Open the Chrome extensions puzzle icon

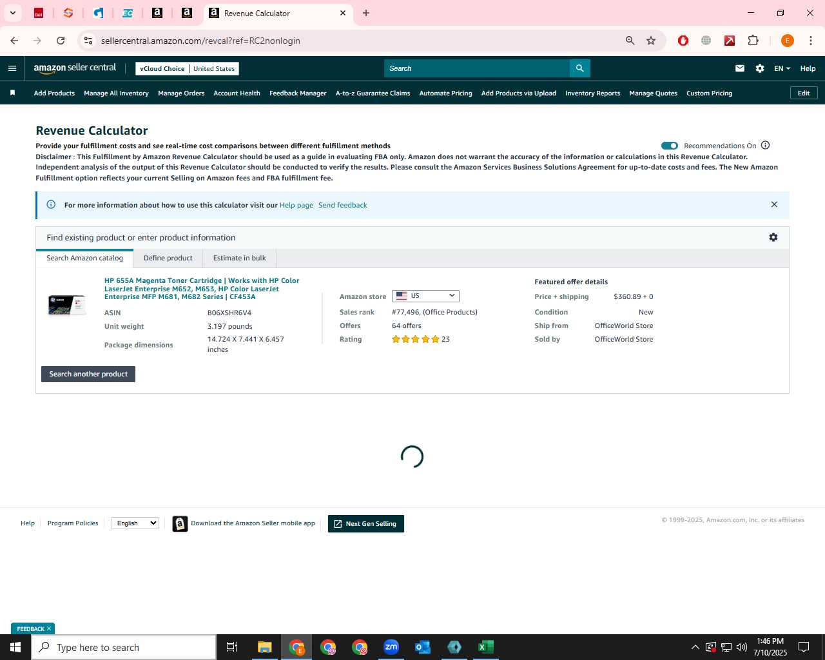753,41
